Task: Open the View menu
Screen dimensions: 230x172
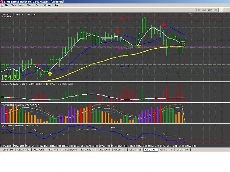Action: [x=13, y=5]
